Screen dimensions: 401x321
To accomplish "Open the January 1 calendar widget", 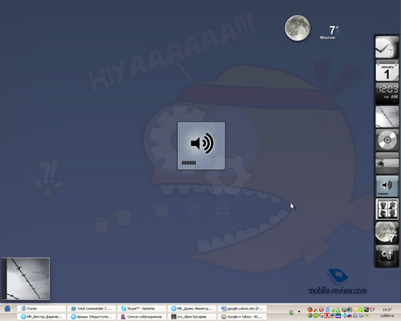I will coord(387,71).
